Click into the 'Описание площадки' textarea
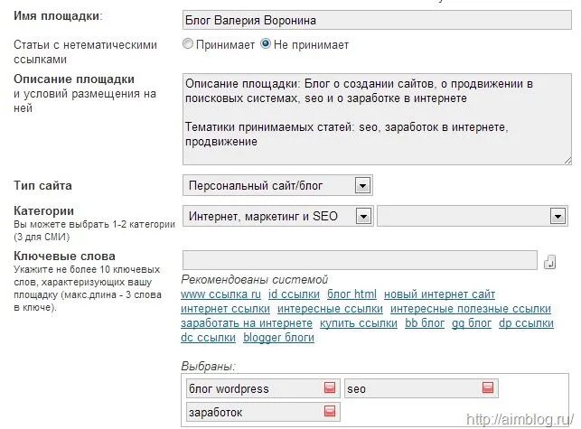 (377, 119)
